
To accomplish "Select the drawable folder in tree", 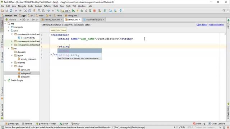I will coord(22,52).
